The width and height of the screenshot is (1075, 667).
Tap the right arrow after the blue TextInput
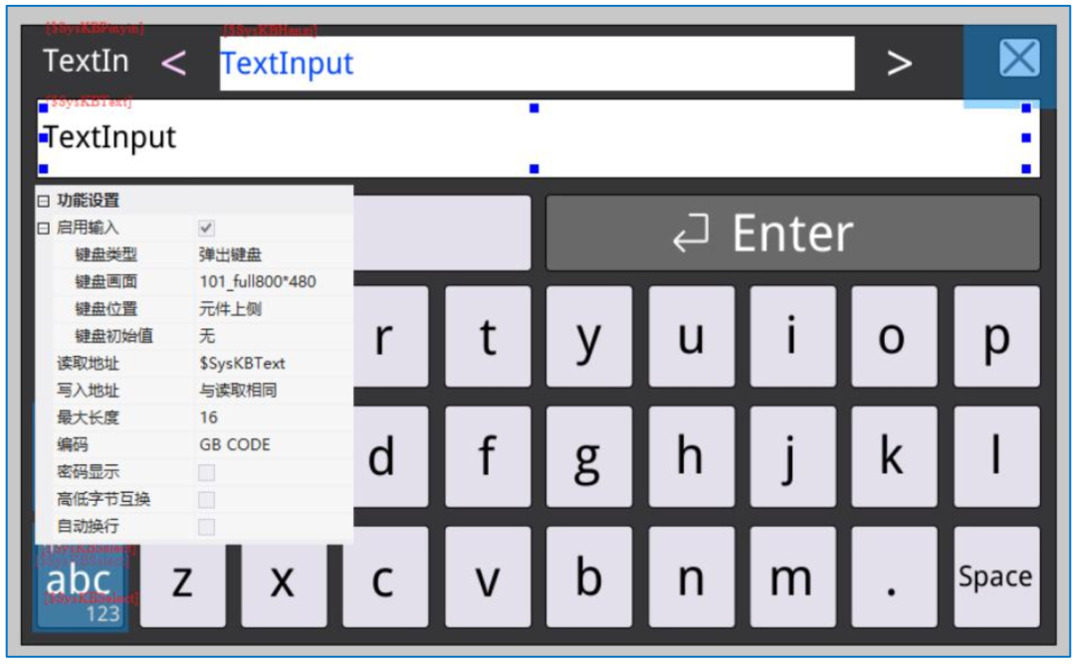pyautogui.click(x=900, y=64)
